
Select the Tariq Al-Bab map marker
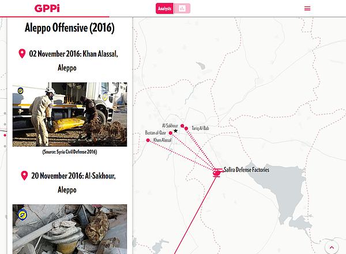point(186,128)
